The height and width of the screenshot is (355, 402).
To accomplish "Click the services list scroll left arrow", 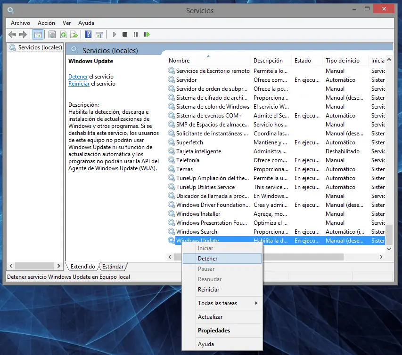I will [170, 257].
